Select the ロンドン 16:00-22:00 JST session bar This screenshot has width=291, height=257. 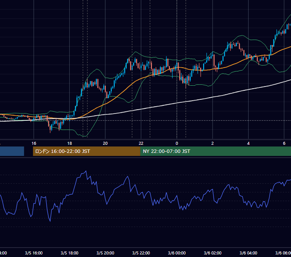[x=86, y=151]
